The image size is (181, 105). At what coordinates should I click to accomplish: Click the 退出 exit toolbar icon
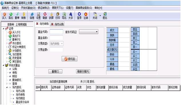coord(105,16)
